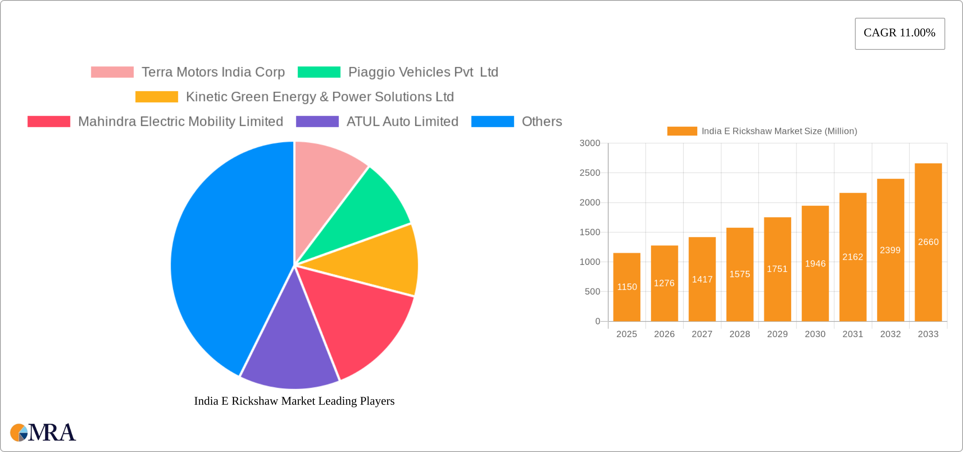Toggle Terra Motors India Corp legend swatch
963x452 pixels.
(112, 72)
